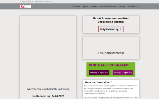The height and width of the screenshot is (99, 159).
Task: Go to Startseite in the navigation
Action: 77,6
